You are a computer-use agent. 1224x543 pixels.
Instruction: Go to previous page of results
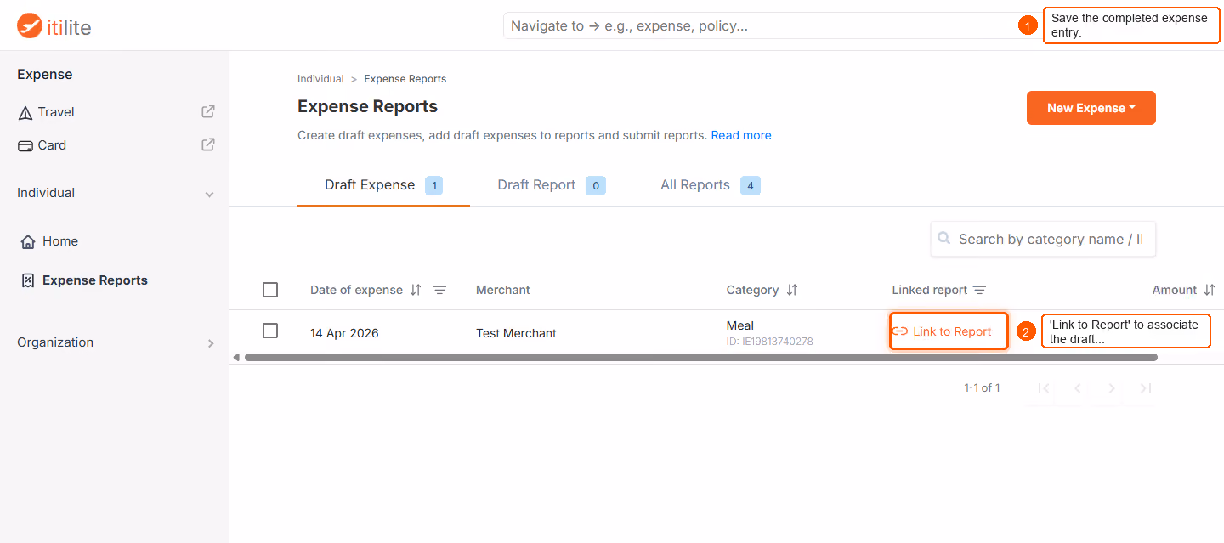pyautogui.click(x=1078, y=388)
